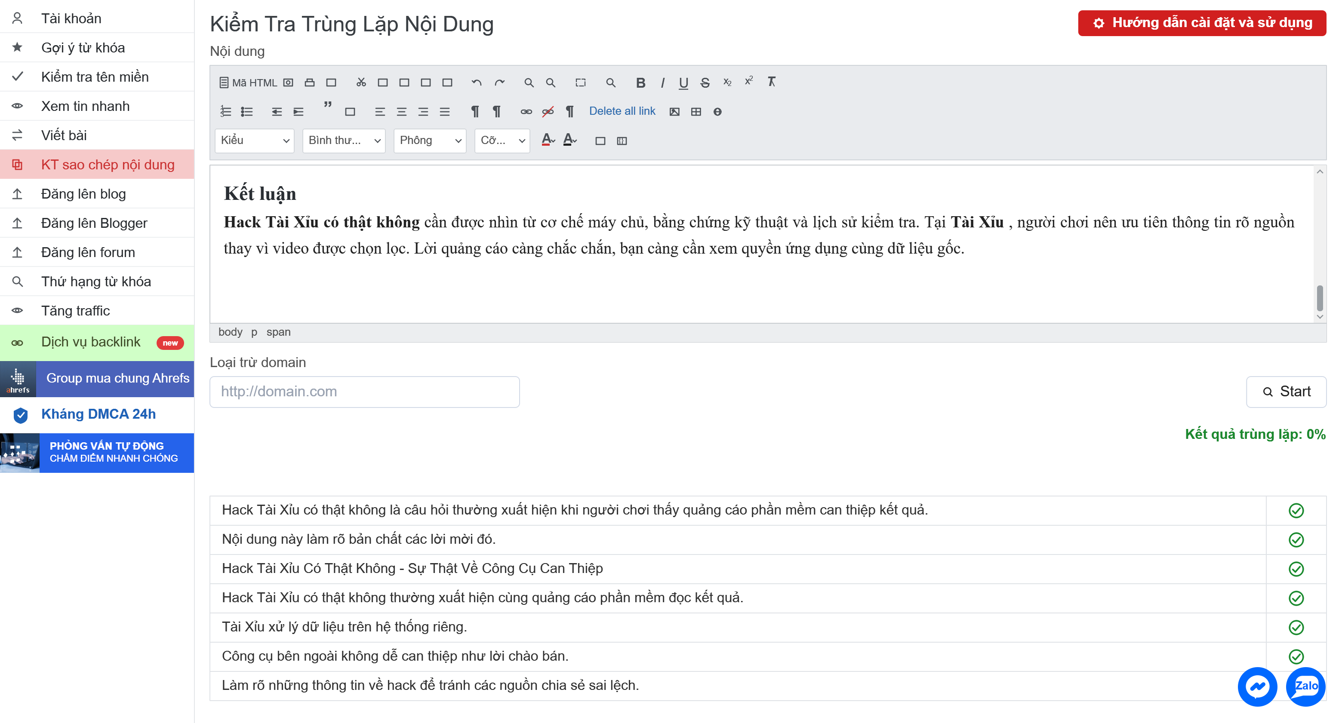The image size is (1342, 723).
Task: Click the Cut scissors icon
Action: coord(361,83)
